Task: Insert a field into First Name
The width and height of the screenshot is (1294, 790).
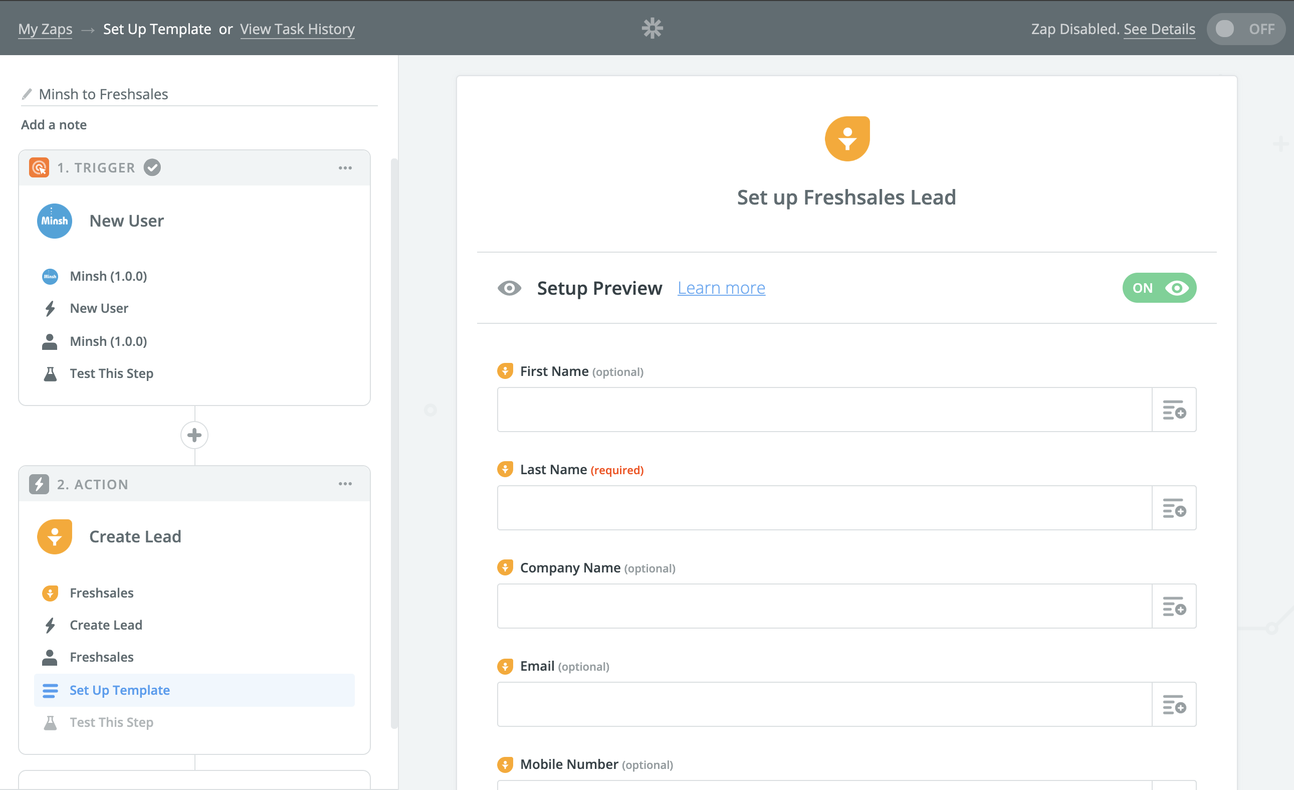Action: [x=1174, y=410]
